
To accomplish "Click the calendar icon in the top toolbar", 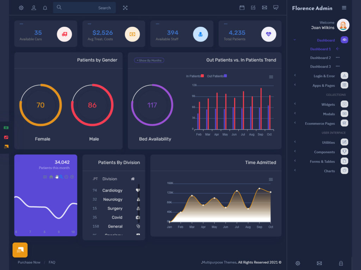I will tap(242, 7).
